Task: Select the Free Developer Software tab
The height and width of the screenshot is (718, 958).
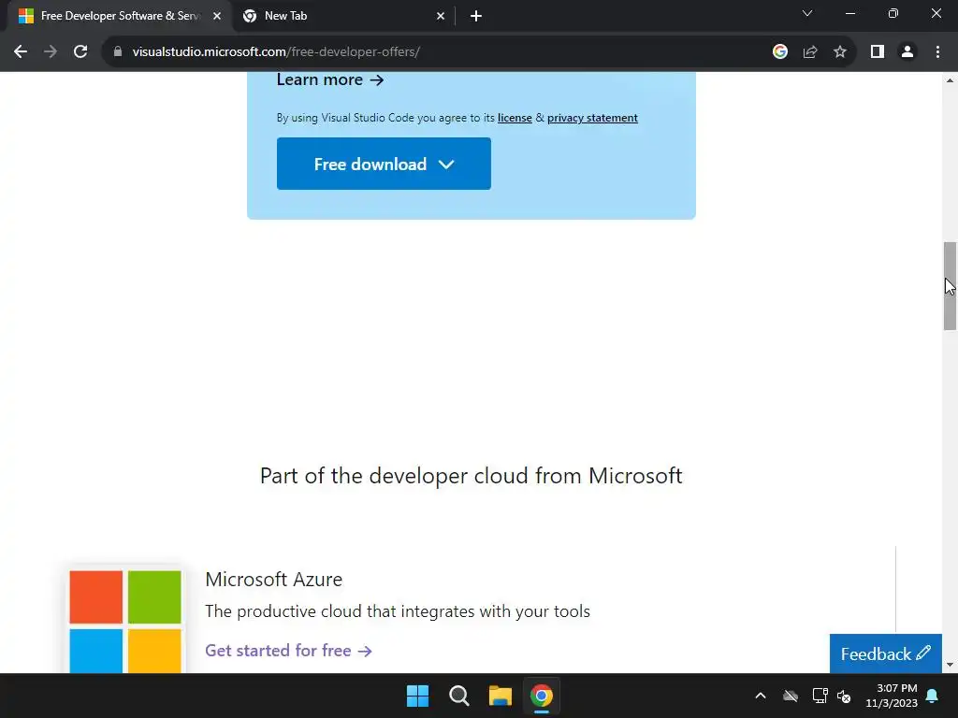Action: pyautogui.click(x=119, y=16)
